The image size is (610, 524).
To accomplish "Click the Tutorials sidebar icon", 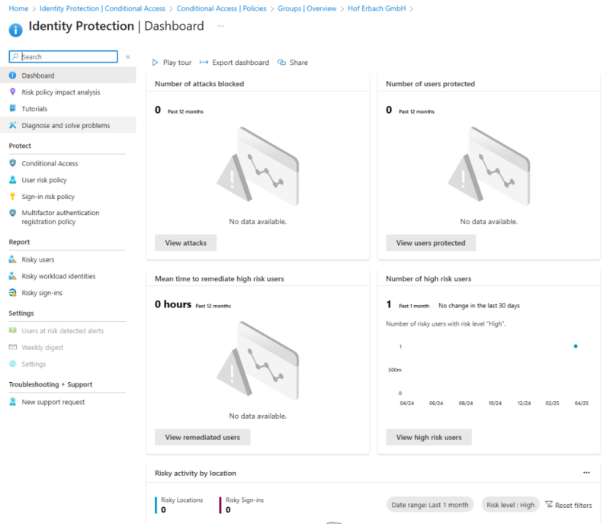I will pyautogui.click(x=14, y=106).
